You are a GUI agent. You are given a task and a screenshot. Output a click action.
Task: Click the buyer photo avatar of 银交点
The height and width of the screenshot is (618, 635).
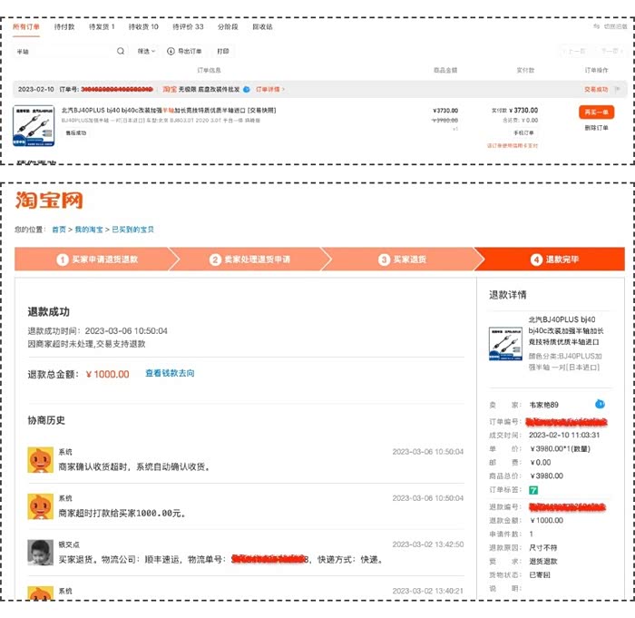(x=40, y=553)
